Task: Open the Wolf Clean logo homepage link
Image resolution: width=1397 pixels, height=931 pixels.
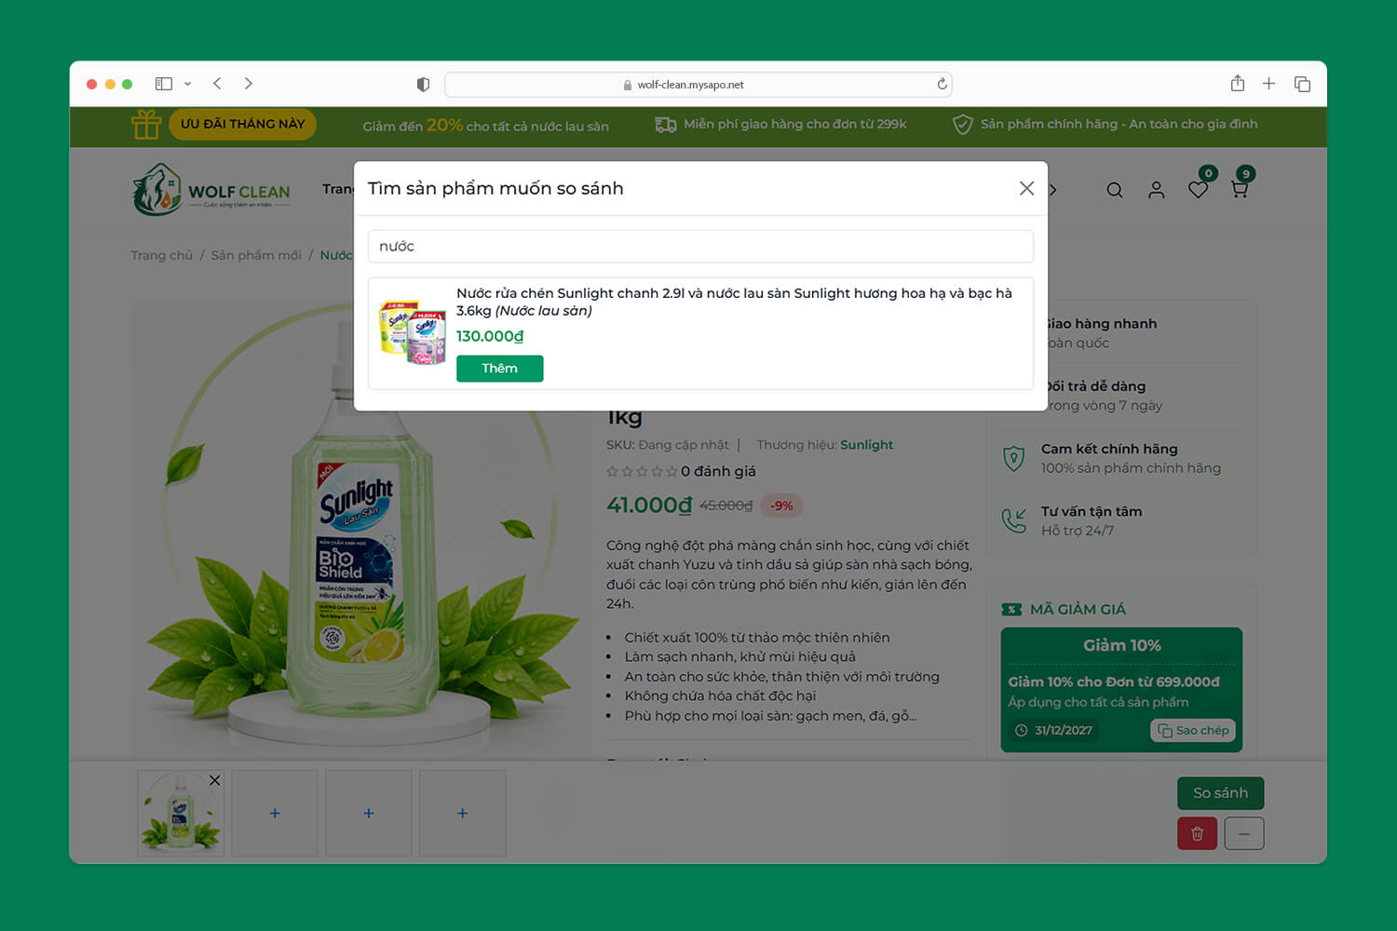Action: click(211, 190)
